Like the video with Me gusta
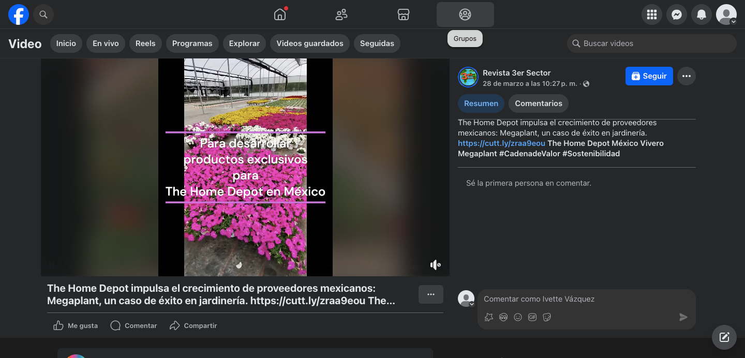The height and width of the screenshot is (358, 745). (x=76, y=325)
